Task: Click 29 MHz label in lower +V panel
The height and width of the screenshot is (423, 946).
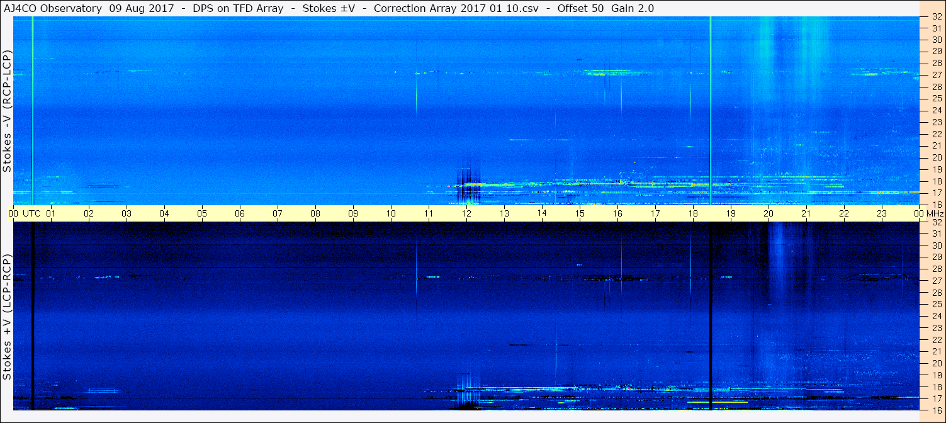Action: point(936,257)
